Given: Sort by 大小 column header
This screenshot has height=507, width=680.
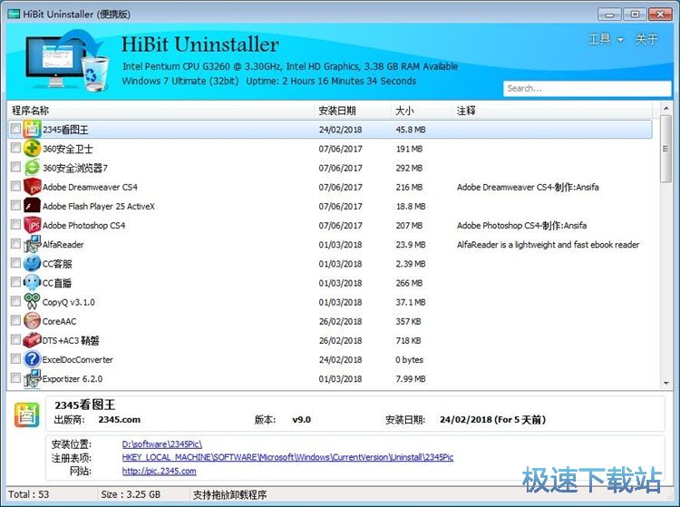Looking at the screenshot, I should coord(422,111).
